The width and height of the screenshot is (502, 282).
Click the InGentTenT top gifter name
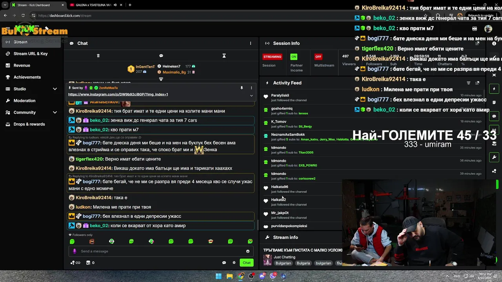pos(145,67)
